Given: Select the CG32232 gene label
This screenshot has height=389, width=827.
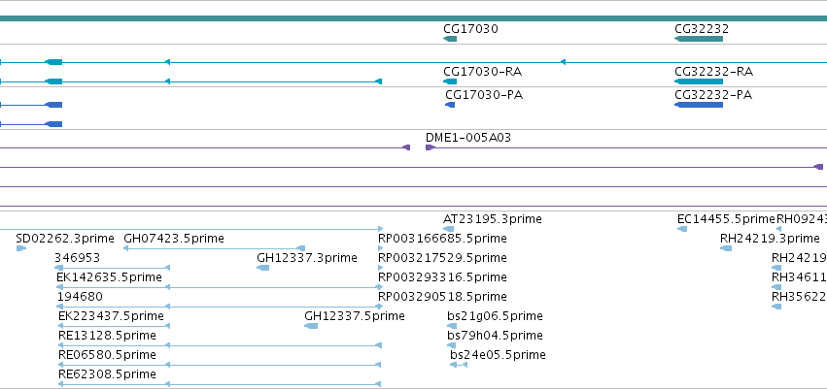Looking at the screenshot, I should 702,29.
